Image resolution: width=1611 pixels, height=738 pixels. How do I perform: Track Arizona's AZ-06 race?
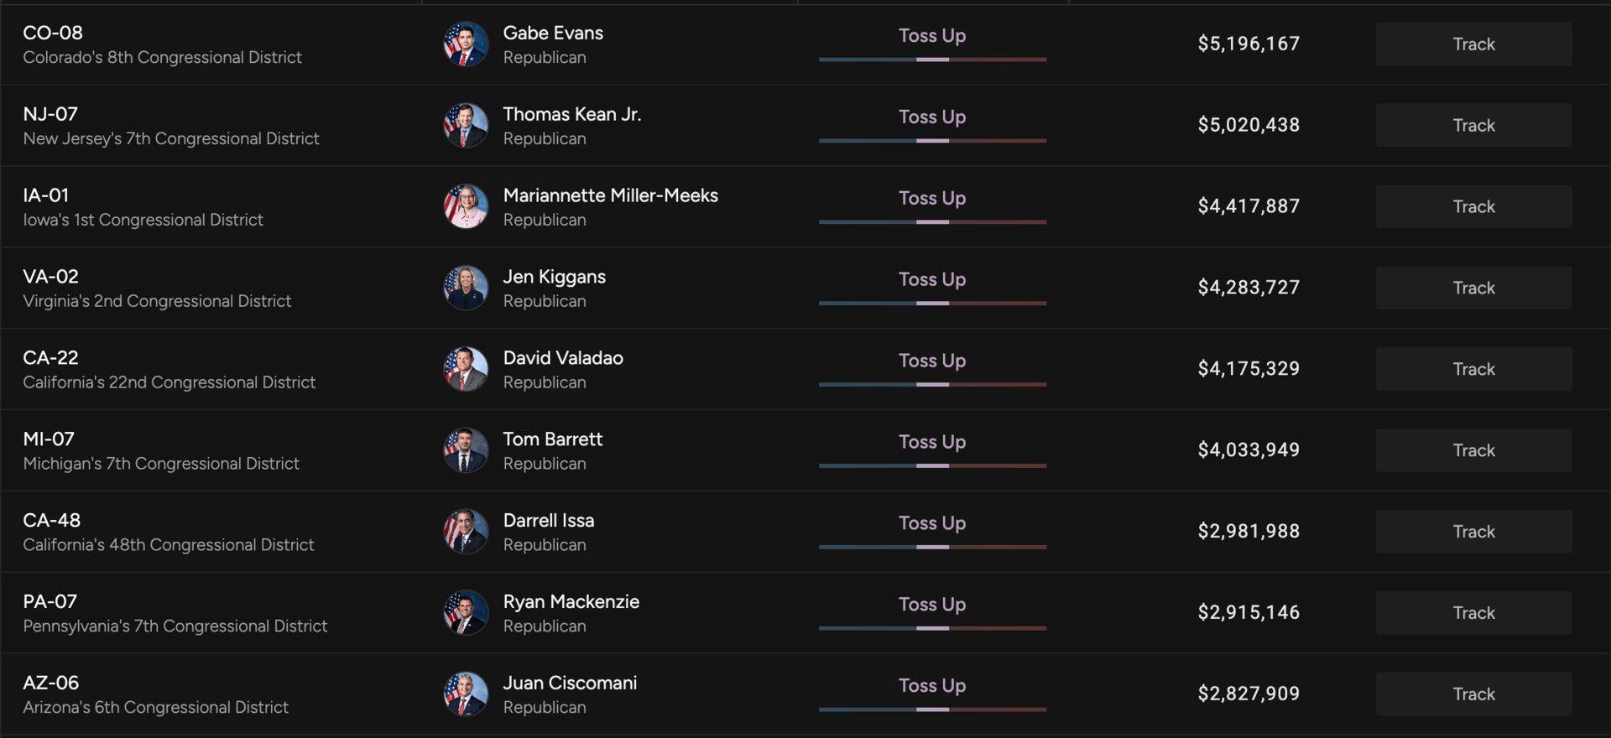point(1473,694)
